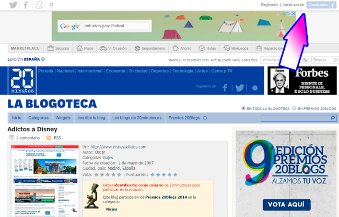Viewport: 339px width, 217px height.
Task: Rate five stars in Vota
Action: (x=119, y=174)
